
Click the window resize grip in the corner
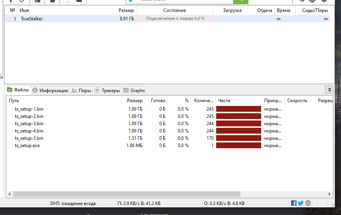[x=332, y=205]
